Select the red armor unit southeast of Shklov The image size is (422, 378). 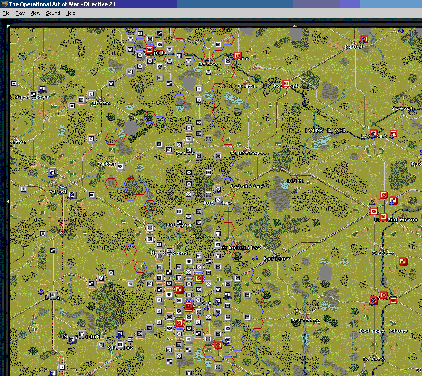coord(403,262)
